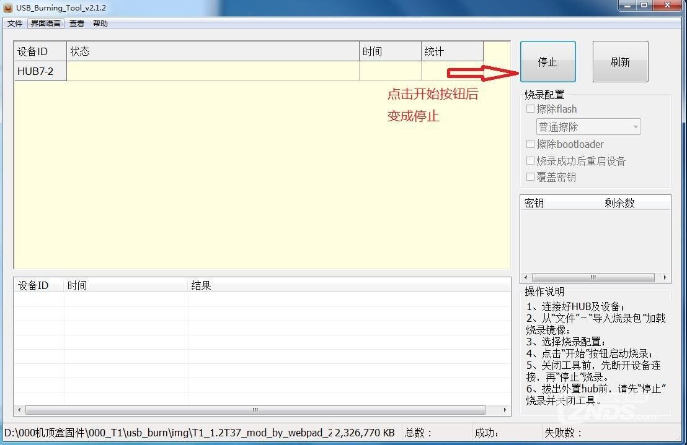Enable 烧录成功后重启设备 checkbox
The width and height of the screenshot is (687, 445).
(x=530, y=161)
